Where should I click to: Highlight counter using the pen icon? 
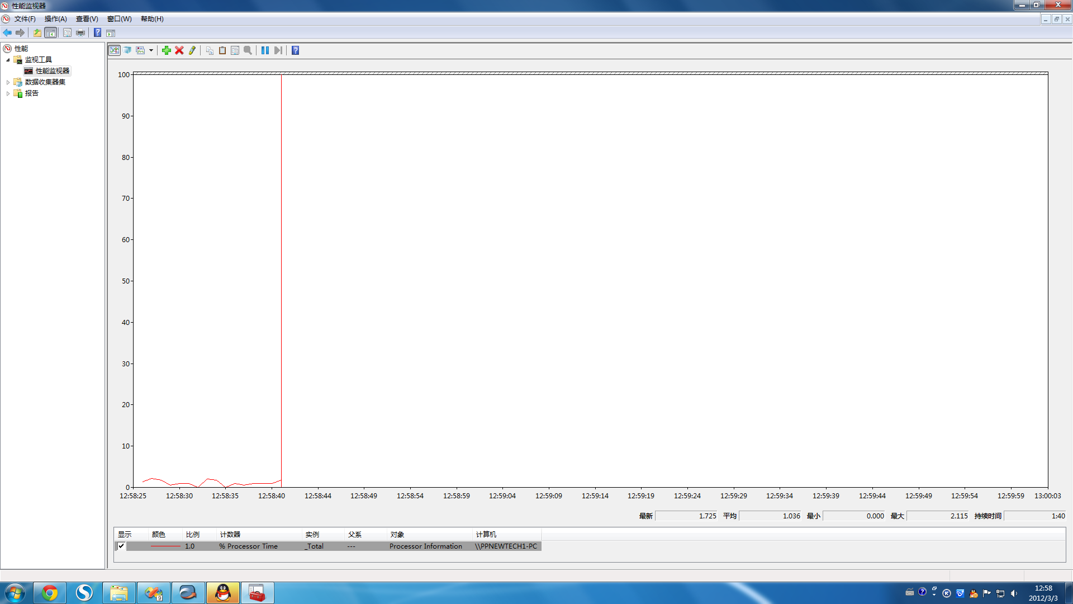click(x=192, y=50)
